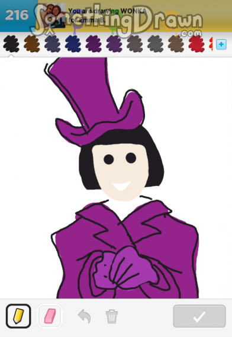Select the black color swatch
This screenshot has height=337, width=232.
tap(11, 44)
